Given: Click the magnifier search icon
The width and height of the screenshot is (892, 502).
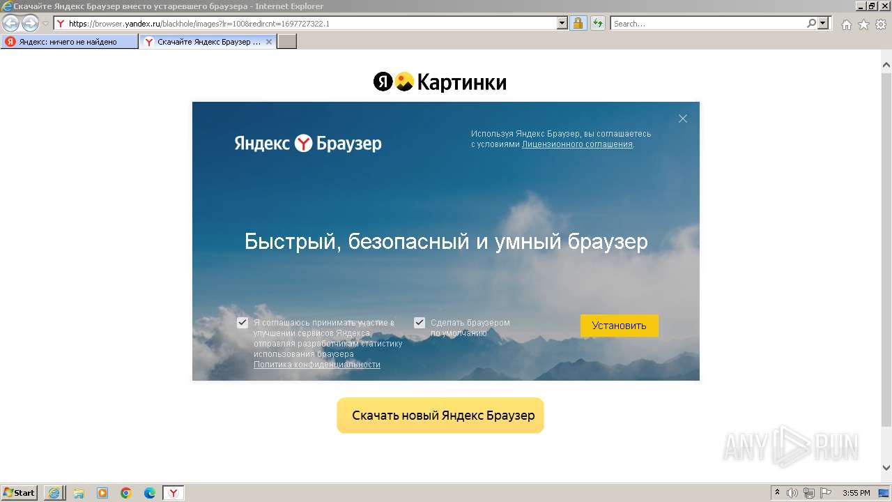Looking at the screenshot, I should (811, 23).
